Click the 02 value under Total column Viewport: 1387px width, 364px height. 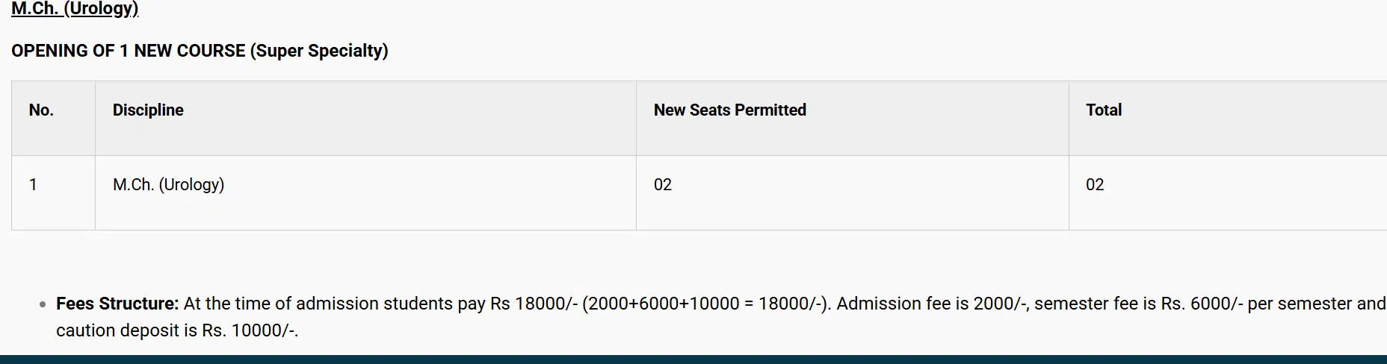point(1094,185)
